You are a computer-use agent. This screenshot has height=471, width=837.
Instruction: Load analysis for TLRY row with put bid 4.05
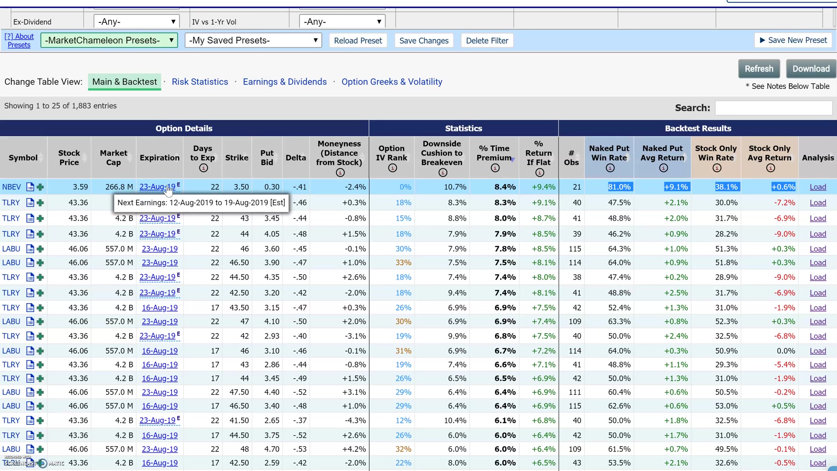tap(818, 234)
